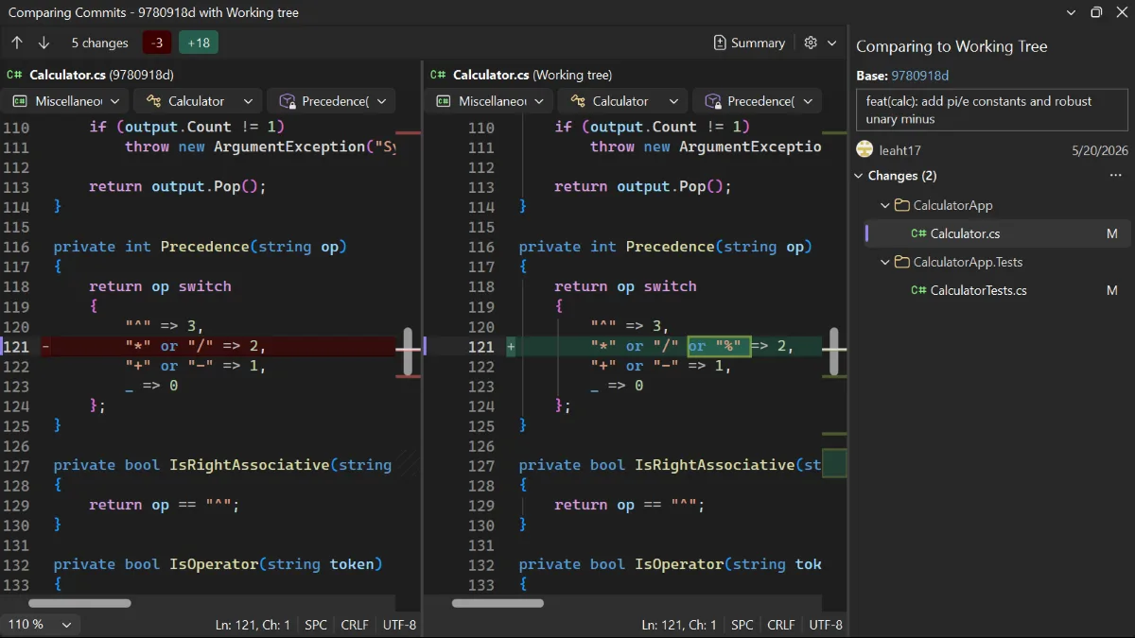Click "Ln: 121, Ch: 1" in left status bar
Image resolution: width=1135 pixels, height=638 pixels.
coord(253,625)
